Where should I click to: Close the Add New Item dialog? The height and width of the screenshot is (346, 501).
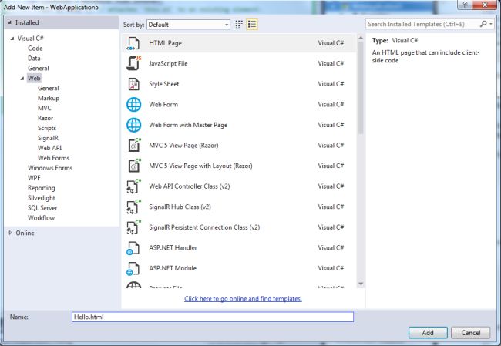pos(485,5)
